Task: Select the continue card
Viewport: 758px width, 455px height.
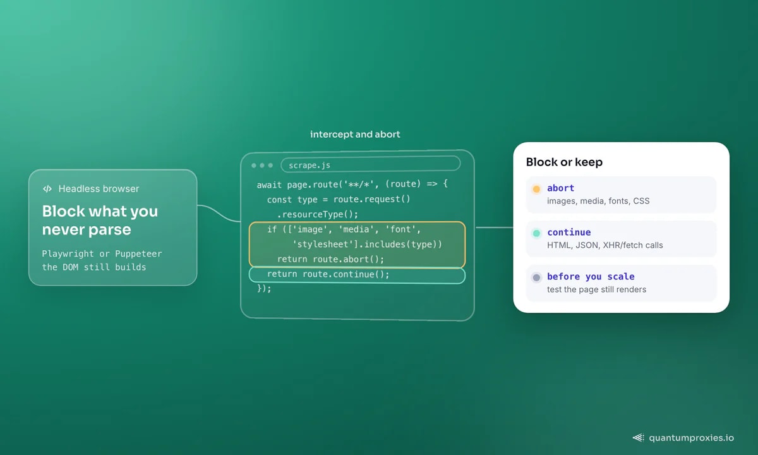Action: tap(622, 239)
